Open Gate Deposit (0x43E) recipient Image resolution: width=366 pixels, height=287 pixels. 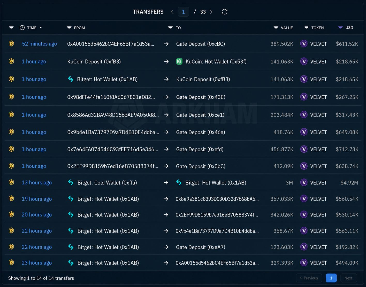click(201, 97)
